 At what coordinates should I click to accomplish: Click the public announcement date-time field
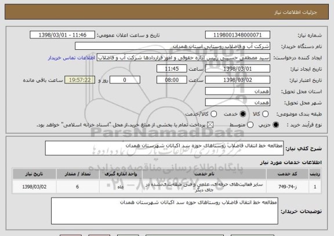click(63, 35)
